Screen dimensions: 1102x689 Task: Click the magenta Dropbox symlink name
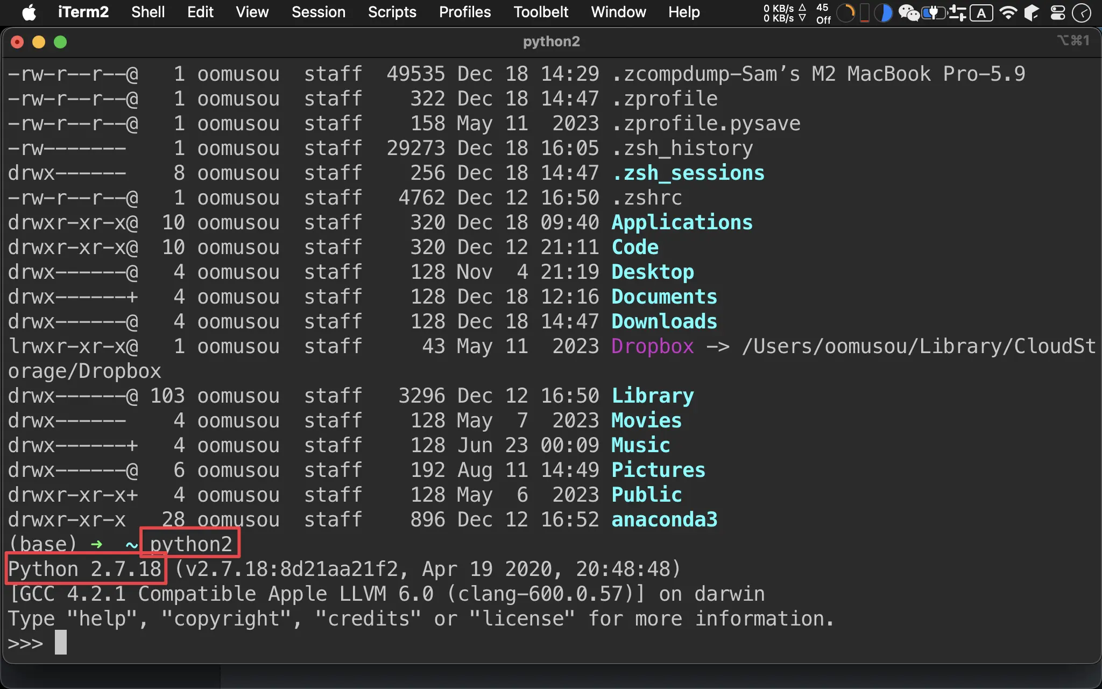(653, 347)
